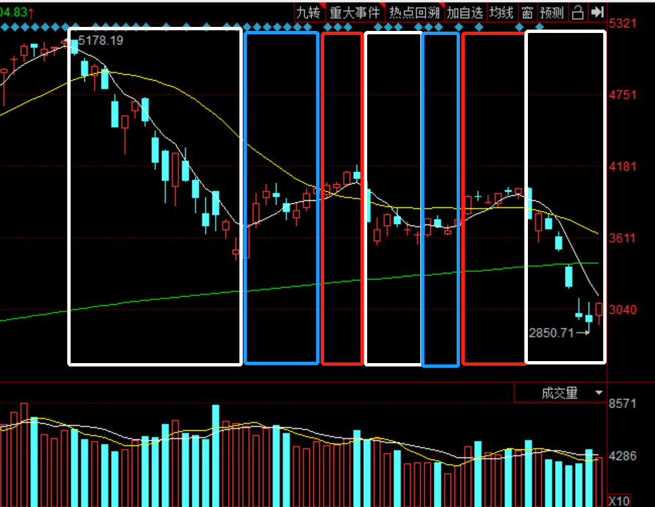Click the 4286 volume axis value
Image resolution: width=655 pixels, height=507 pixels.
[x=623, y=456]
